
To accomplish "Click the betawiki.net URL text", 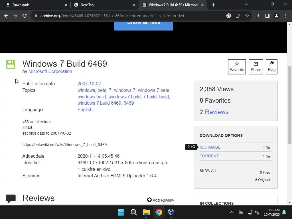I will pyautogui.click(x=64, y=145).
